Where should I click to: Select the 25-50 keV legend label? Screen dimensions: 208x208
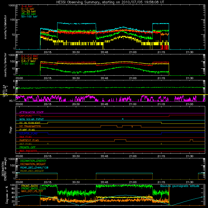29,14
